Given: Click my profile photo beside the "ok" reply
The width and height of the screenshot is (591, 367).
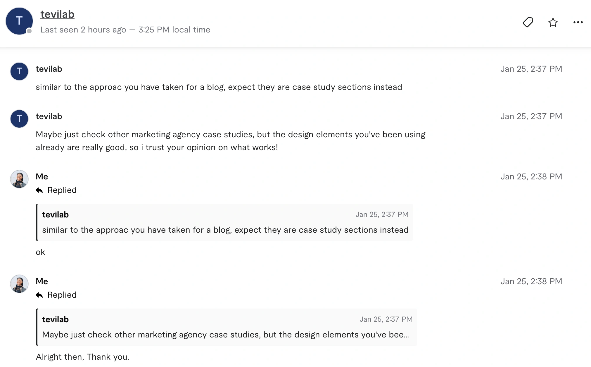Looking at the screenshot, I should tap(19, 179).
